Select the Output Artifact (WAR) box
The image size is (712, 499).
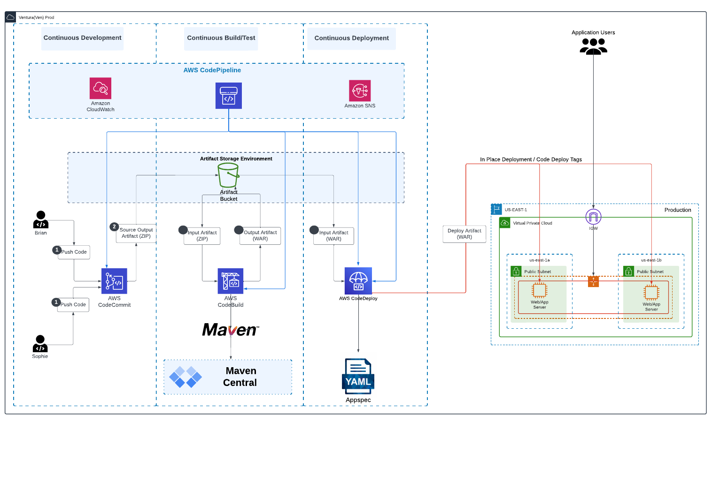(260, 236)
